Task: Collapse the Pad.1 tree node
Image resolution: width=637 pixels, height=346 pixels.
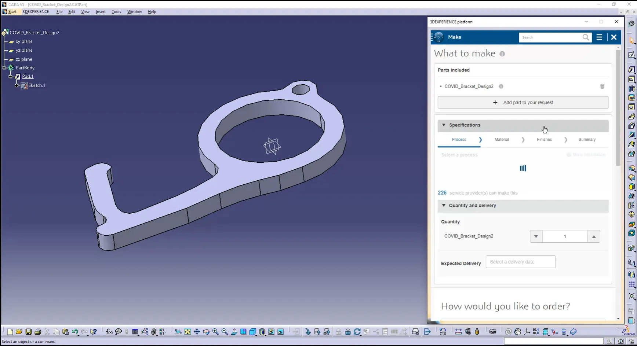Action: click(10, 77)
